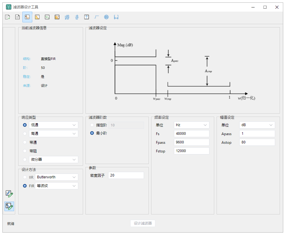Expand the 低通 response type dropdown
This screenshot has width=285, height=235.
tap(53, 125)
